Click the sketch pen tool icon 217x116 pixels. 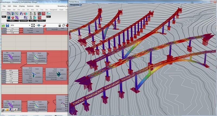click(x=44, y=25)
